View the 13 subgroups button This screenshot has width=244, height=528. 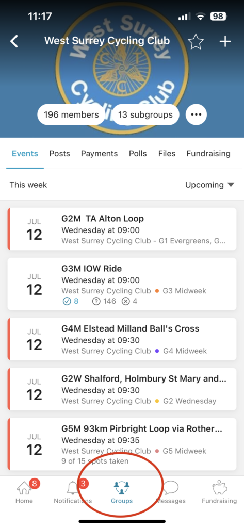click(x=145, y=114)
